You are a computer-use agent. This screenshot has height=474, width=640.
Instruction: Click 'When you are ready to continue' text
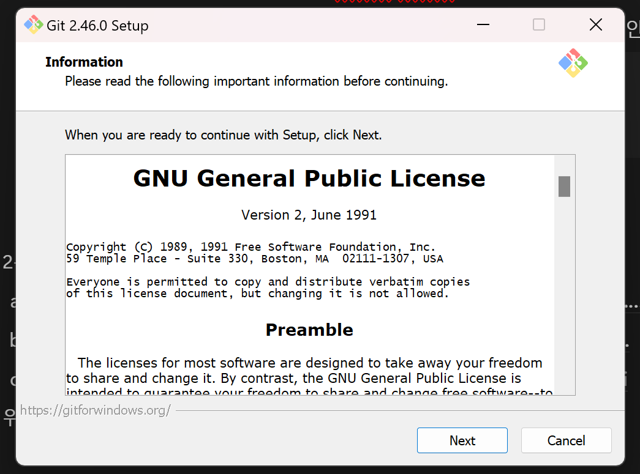[224, 135]
